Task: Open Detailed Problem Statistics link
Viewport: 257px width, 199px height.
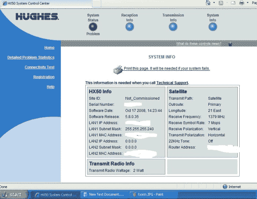Action: (x=31, y=57)
